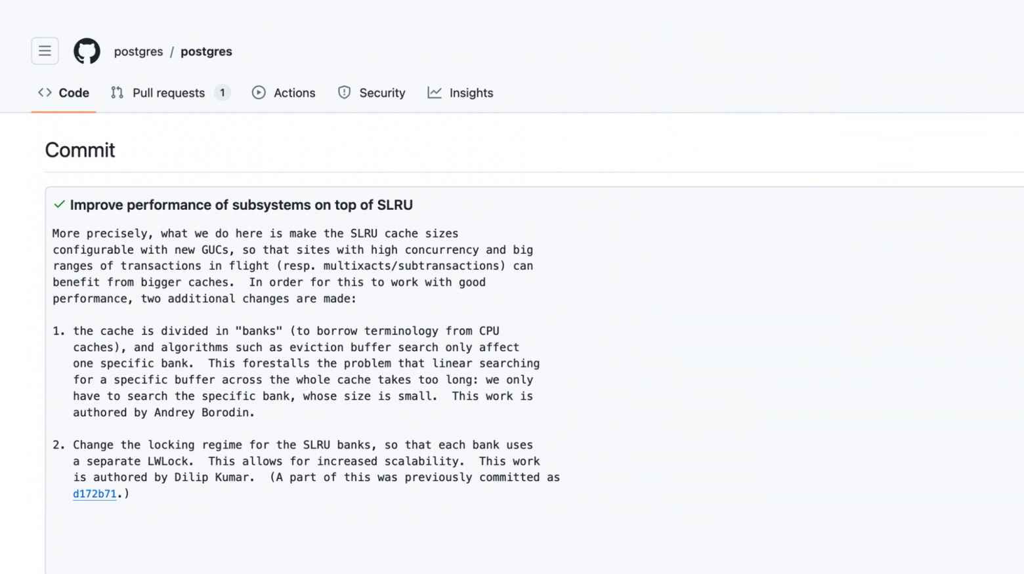
Task: Open the hamburger navigation menu
Action: tap(45, 51)
